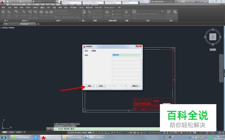Select the 模型 (Model) layout tab at bottom left
225x140 pixels.
pyautogui.click(x=4, y=132)
